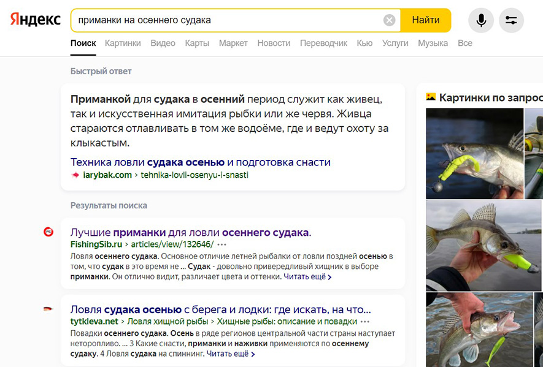Switch to the Видео tab

click(x=163, y=44)
